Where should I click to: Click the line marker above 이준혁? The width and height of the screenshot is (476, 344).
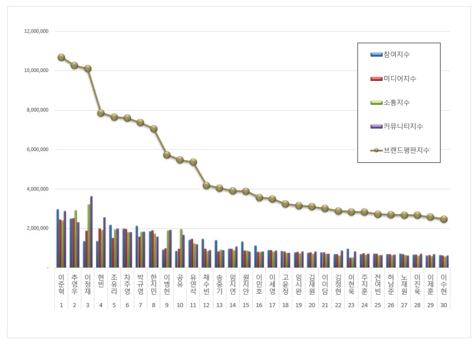click(61, 57)
